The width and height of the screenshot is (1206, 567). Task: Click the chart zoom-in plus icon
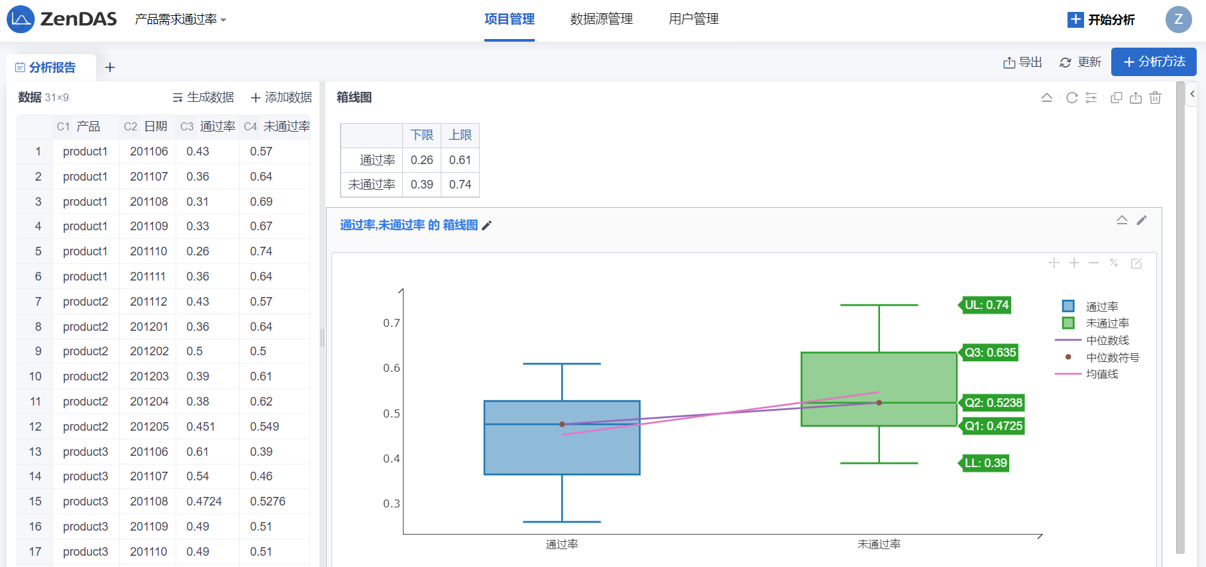pyautogui.click(x=1074, y=263)
